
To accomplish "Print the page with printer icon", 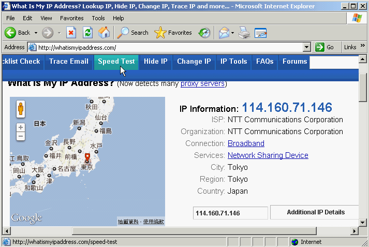I will pyautogui.click(x=244, y=33).
